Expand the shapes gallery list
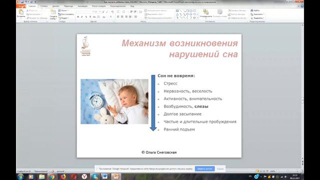 (198, 18)
